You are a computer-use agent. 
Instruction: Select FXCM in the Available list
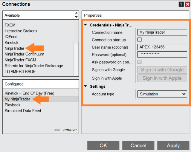[10, 25]
